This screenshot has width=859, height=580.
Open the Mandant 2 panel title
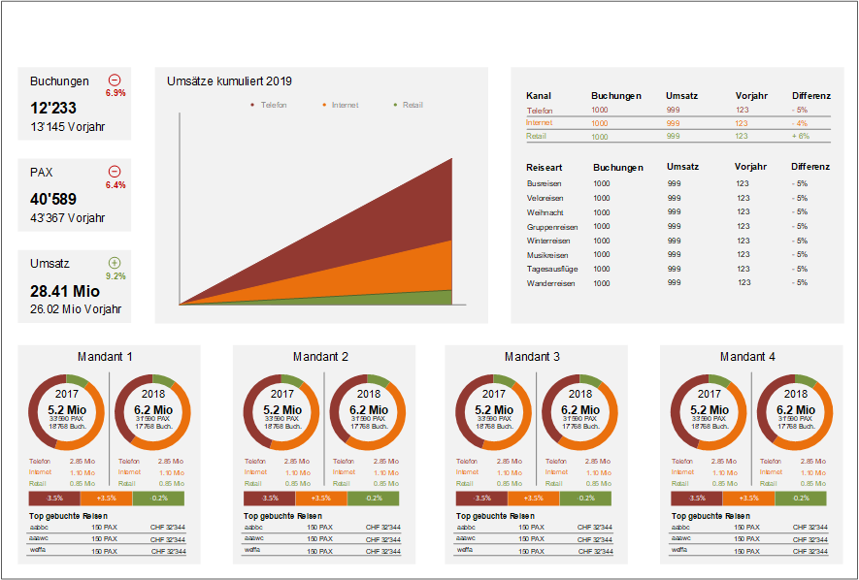pos(319,357)
